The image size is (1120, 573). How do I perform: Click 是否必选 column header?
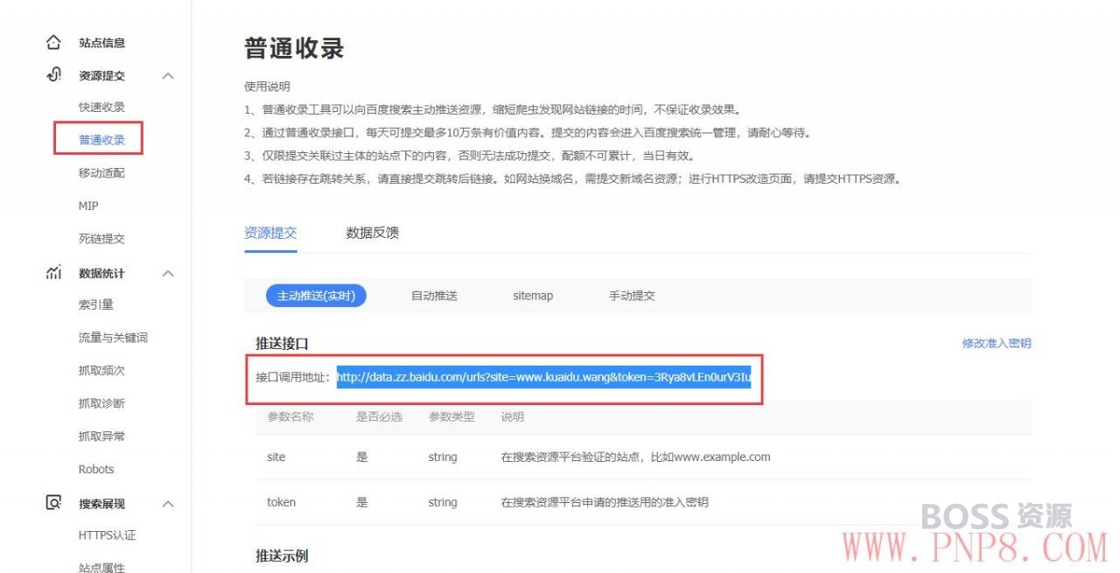click(x=379, y=417)
